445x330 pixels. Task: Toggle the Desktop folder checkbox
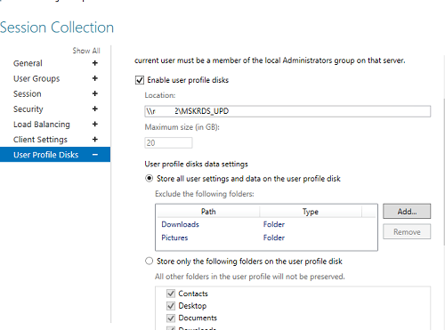pos(171,306)
